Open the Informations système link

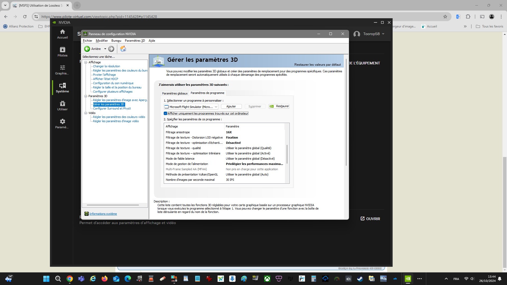[x=103, y=214]
